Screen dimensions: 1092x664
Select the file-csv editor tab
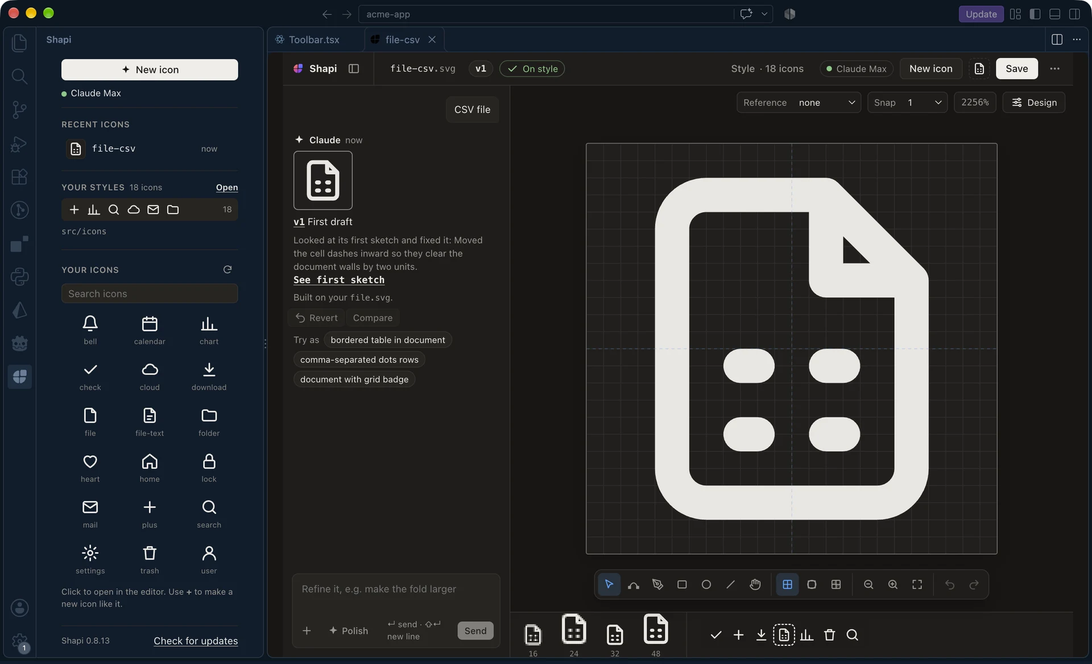coord(402,39)
